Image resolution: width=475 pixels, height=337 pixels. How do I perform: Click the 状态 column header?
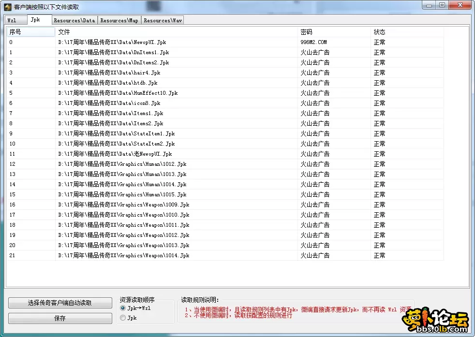pyautogui.click(x=379, y=31)
